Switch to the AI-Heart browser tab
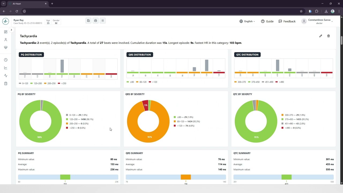 tap(28, 4)
